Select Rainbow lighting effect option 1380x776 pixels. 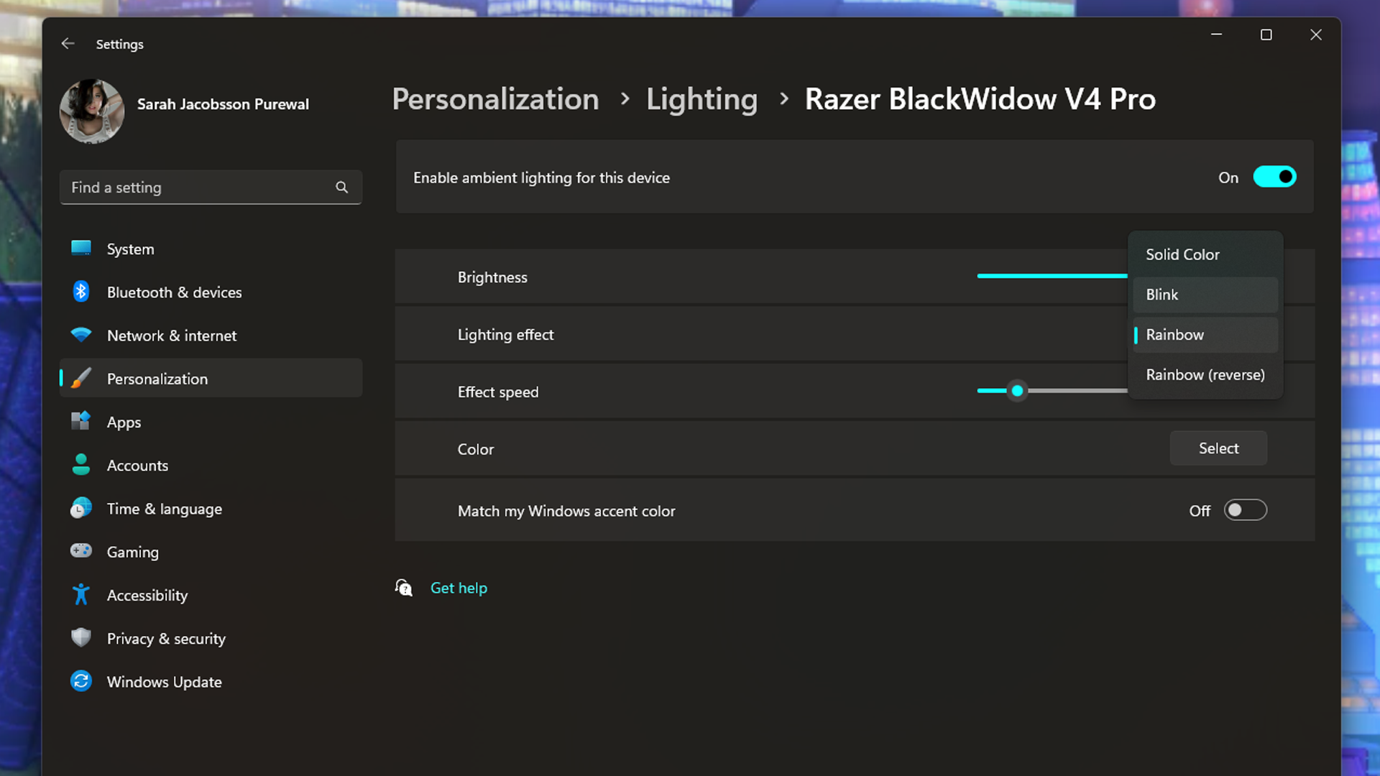(x=1174, y=334)
